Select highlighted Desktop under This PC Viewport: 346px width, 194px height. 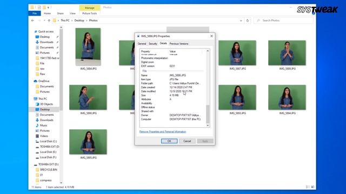click(44, 109)
